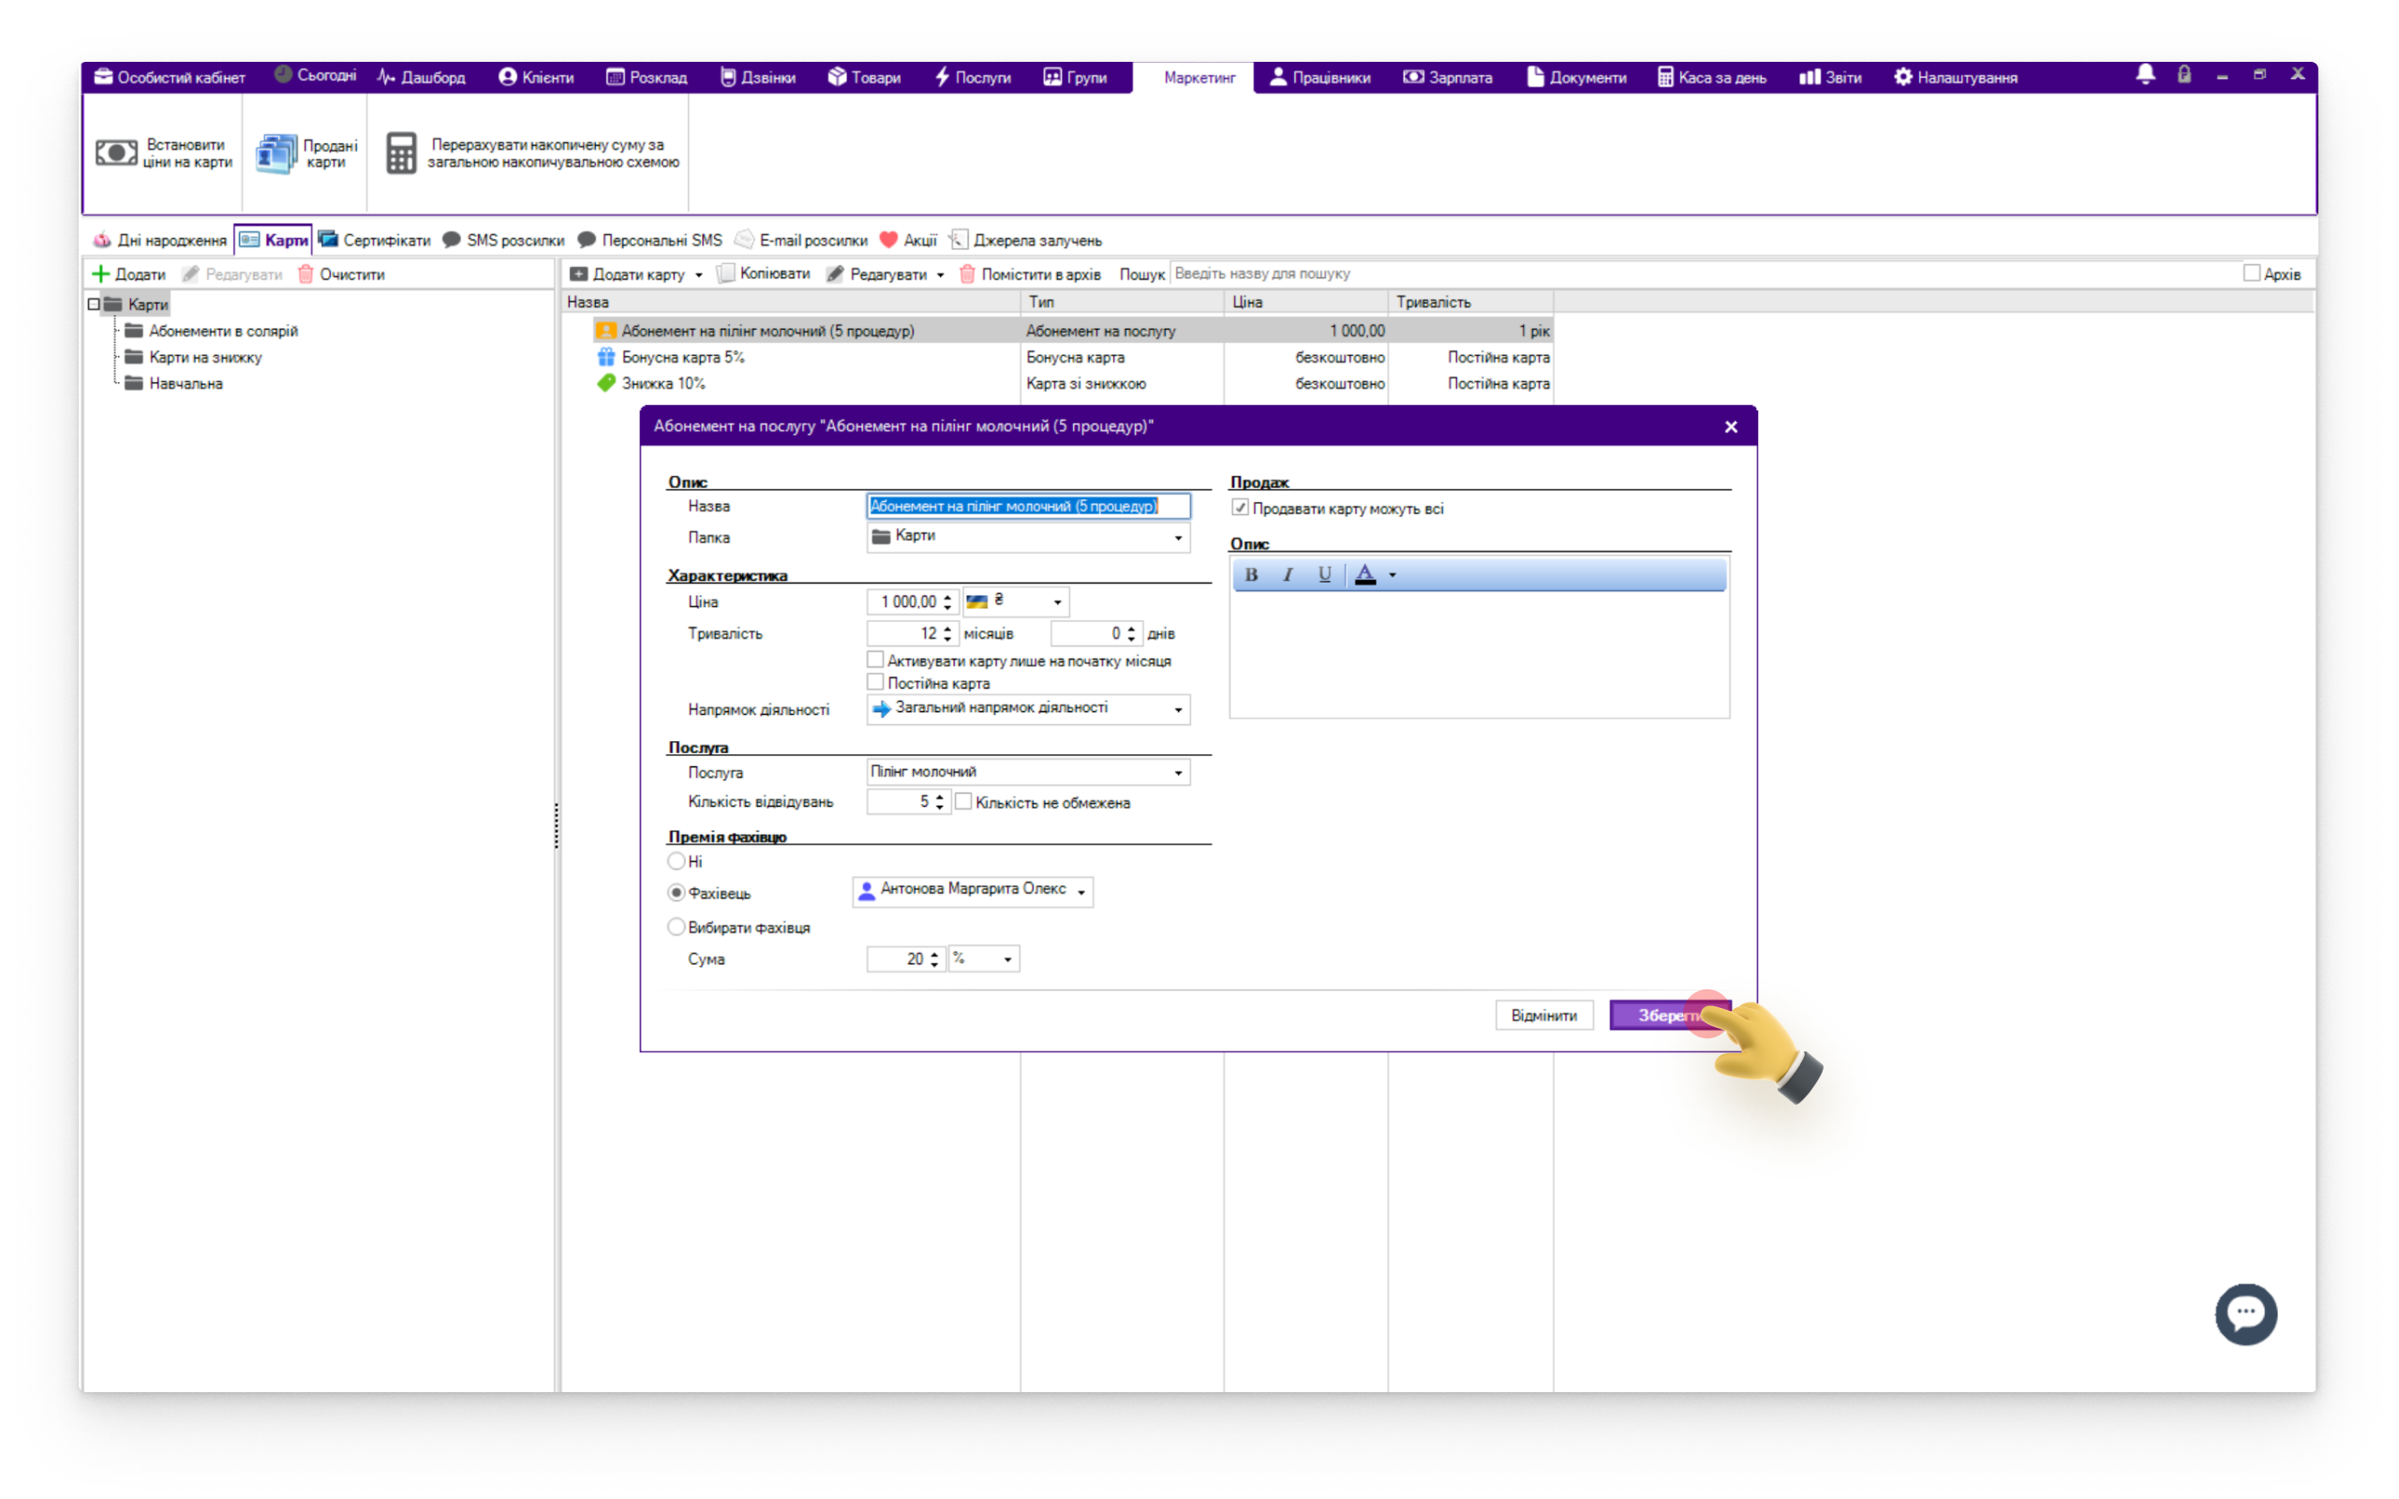Open Особистий кабінет from top bar

[x=170, y=78]
